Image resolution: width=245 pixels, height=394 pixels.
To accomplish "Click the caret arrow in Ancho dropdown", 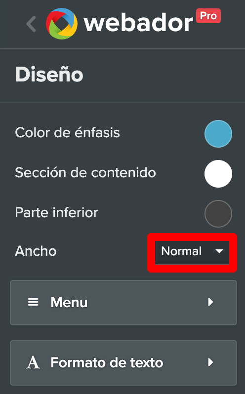I will click(x=219, y=251).
